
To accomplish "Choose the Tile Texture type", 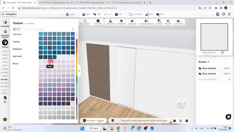I will click(x=5, y=83).
